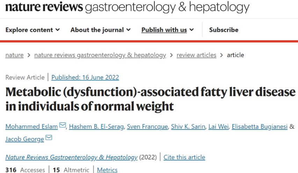Image resolution: width=298 pixels, height=173 pixels.
Task: Open the About the journal menu
Action: click(x=100, y=30)
